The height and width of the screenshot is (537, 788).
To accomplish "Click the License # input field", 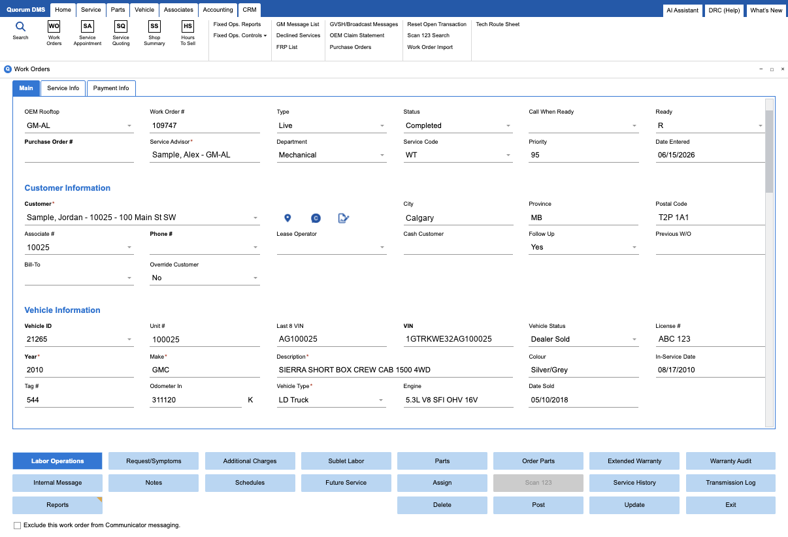I will tap(710, 339).
